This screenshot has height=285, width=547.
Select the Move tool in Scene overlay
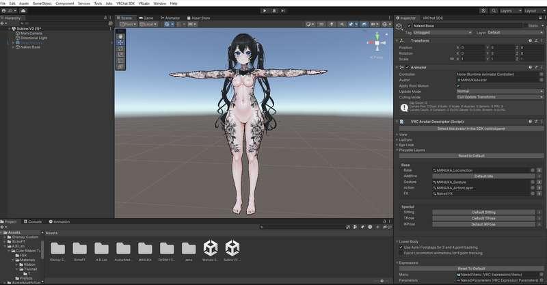(120, 42)
